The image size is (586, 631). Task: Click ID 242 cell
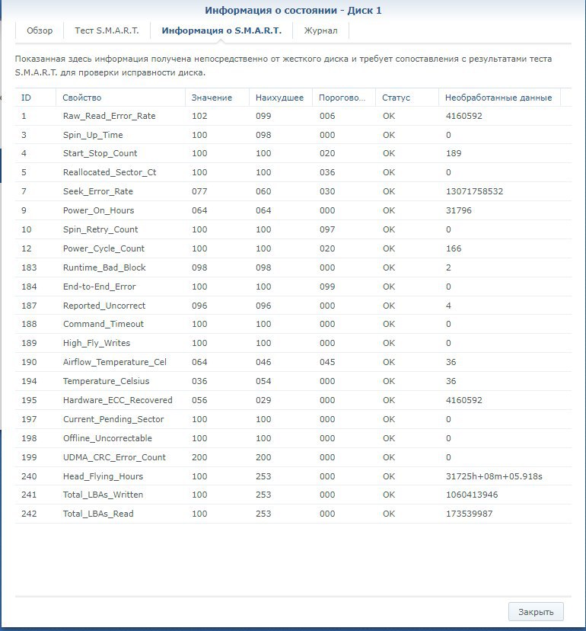29,514
